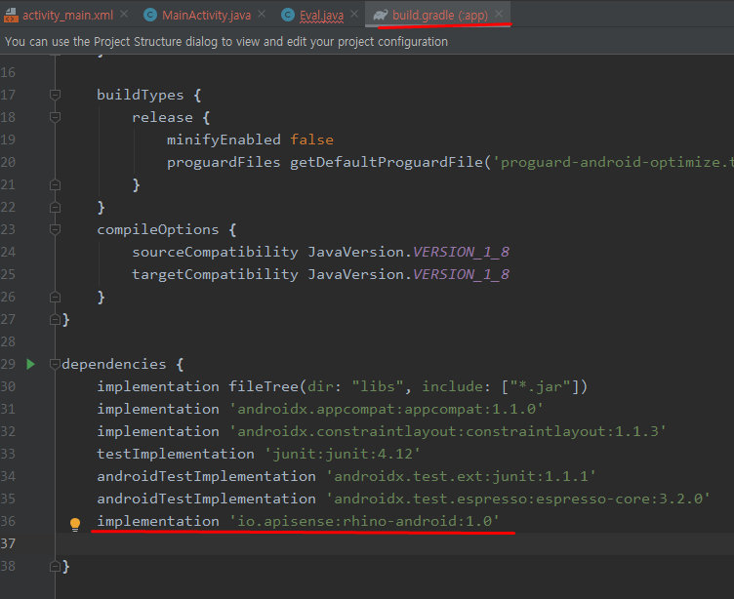Click the 'minifyEnabled' keyword on line 19
734x599 pixels.
224,140
